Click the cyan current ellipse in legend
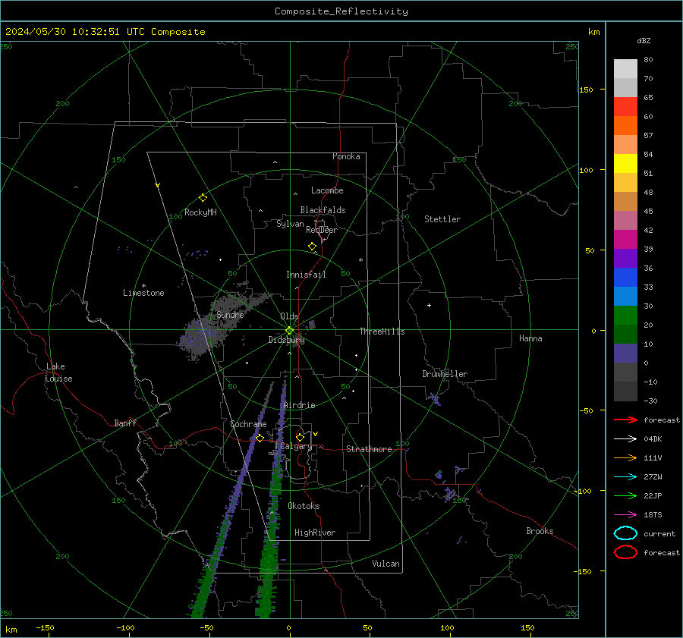Viewport: 683px width, 638px height. (625, 533)
